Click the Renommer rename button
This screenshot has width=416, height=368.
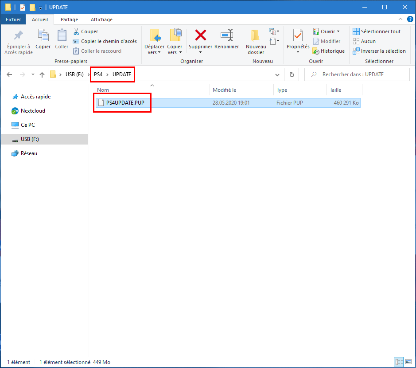[x=226, y=39]
